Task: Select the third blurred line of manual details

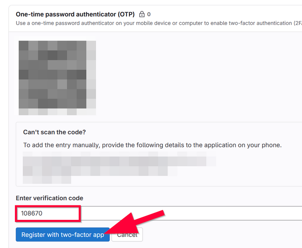Action: [x=47, y=180]
